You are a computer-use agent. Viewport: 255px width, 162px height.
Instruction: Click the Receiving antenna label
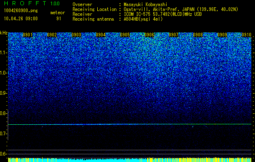93,19
